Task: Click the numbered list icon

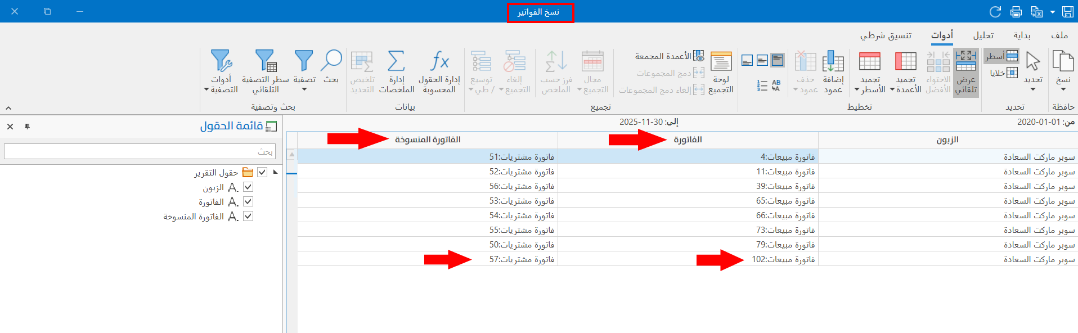Action: pyautogui.click(x=762, y=85)
